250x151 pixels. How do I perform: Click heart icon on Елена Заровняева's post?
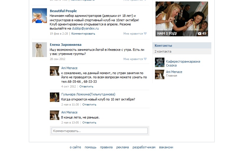point(145,59)
